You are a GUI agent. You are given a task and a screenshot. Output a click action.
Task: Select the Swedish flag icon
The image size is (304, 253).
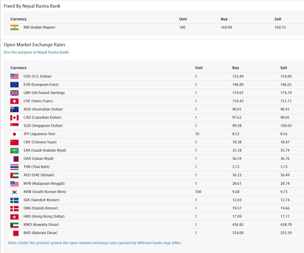(x=14, y=200)
